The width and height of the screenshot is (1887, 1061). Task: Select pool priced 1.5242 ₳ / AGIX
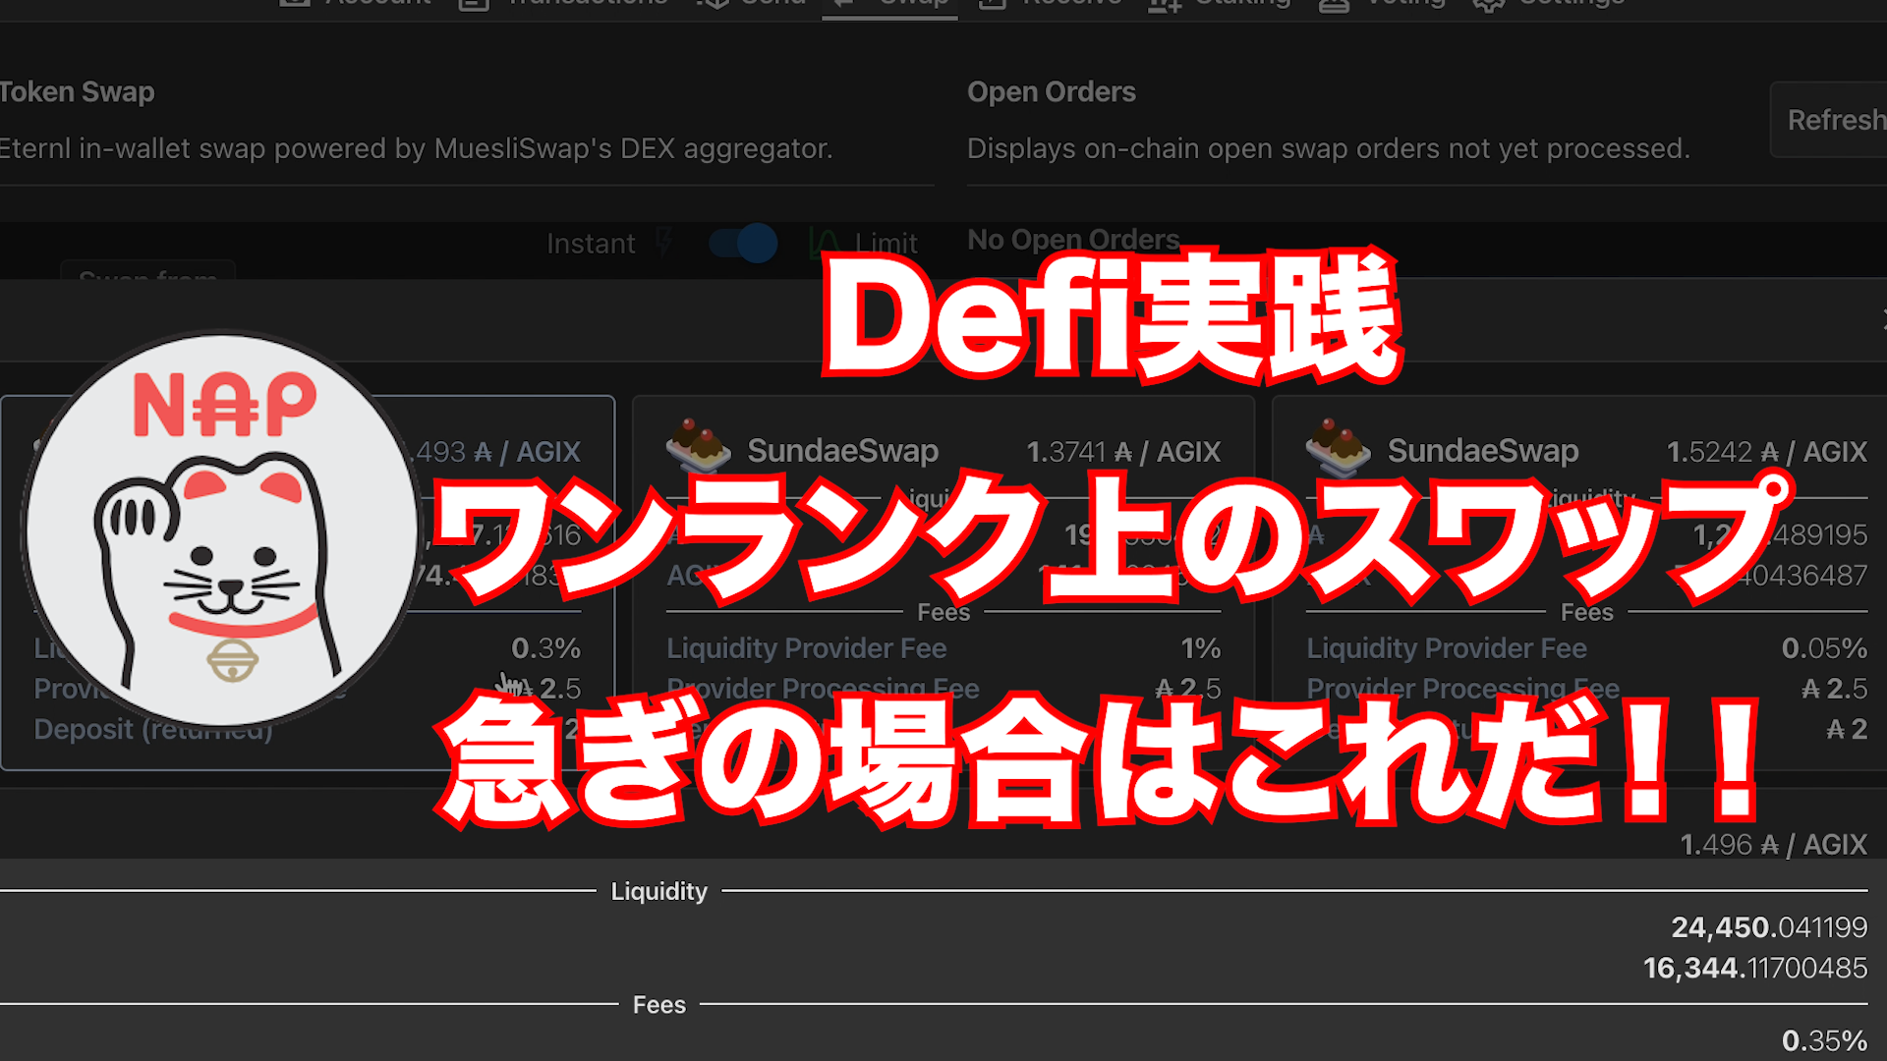[1765, 452]
